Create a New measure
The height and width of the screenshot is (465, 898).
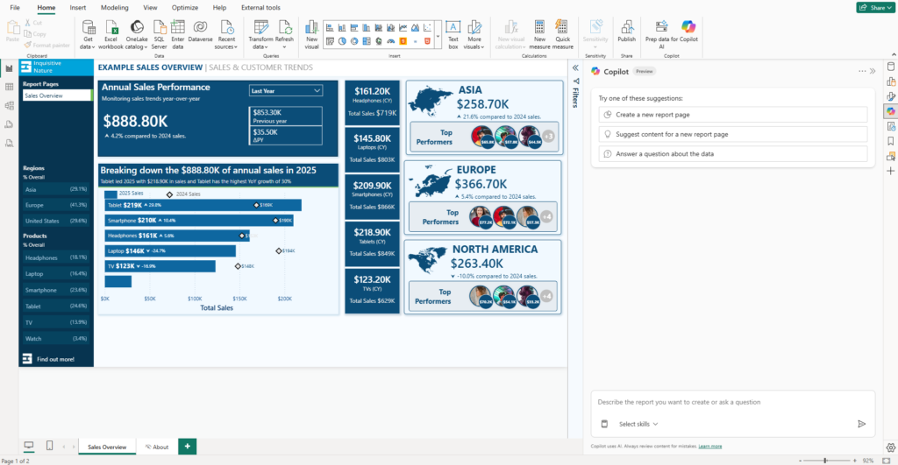coord(539,34)
